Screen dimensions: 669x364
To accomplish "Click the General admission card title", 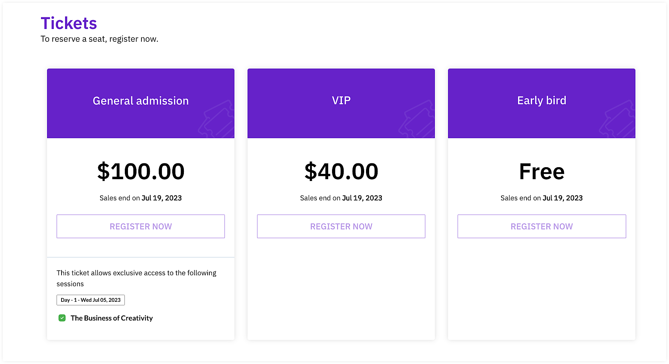I will [x=141, y=101].
